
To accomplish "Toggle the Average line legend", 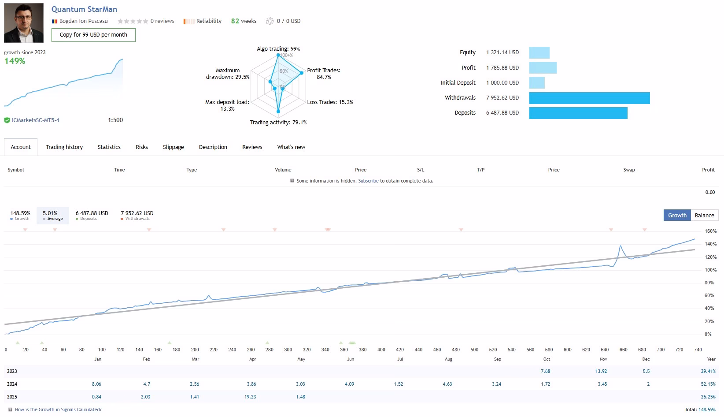I will pos(53,216).
